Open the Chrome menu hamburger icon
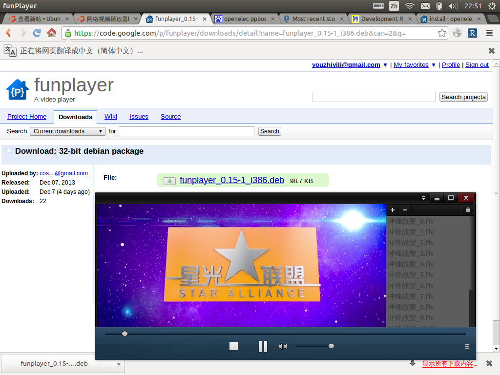Screen dimensions: 500x375 489,33
